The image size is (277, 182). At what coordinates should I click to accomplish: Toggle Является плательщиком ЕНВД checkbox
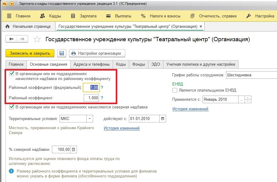coord(175,90)
